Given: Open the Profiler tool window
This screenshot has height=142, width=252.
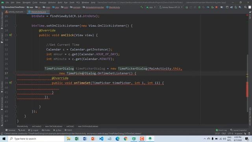Looking at the screenshot, I should click(x=46, y=130).
